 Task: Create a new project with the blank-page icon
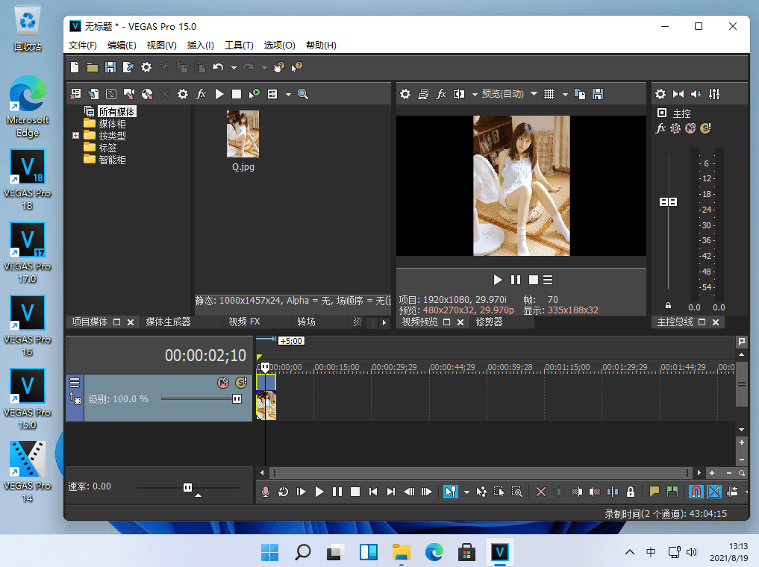tap(75, 67)
